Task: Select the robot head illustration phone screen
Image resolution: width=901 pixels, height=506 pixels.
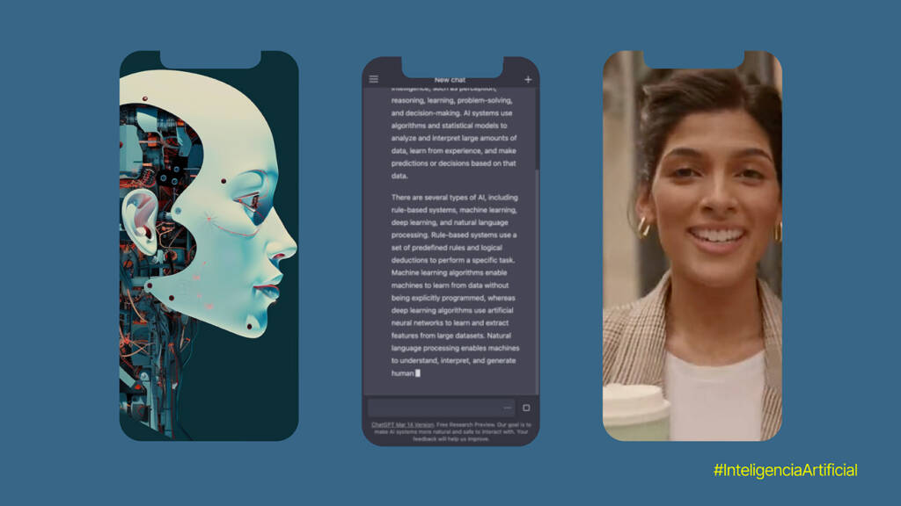Action: pyautogui.click(x=209, y=246)
